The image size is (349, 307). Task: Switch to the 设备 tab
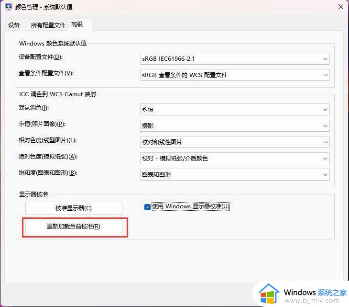point(14,25)
